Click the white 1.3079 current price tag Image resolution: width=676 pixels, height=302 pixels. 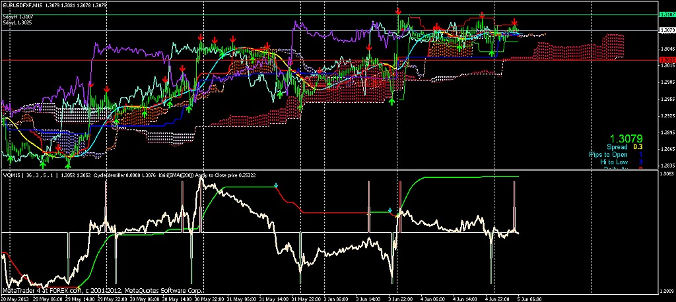pyautogui.click(x=667, y=30)
